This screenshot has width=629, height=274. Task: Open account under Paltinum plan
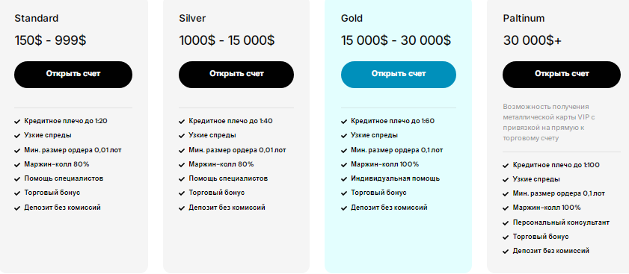(x=562, y=75)
